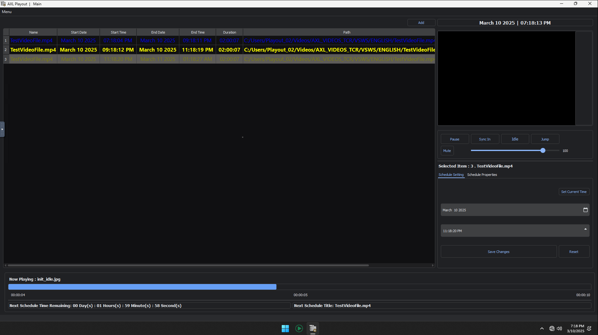
Task: Show hidden system tray icons
Action: pyautogui.click(x=542, y=328)
